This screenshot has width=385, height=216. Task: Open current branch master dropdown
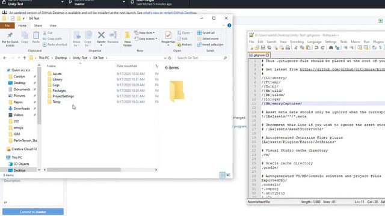97,2
